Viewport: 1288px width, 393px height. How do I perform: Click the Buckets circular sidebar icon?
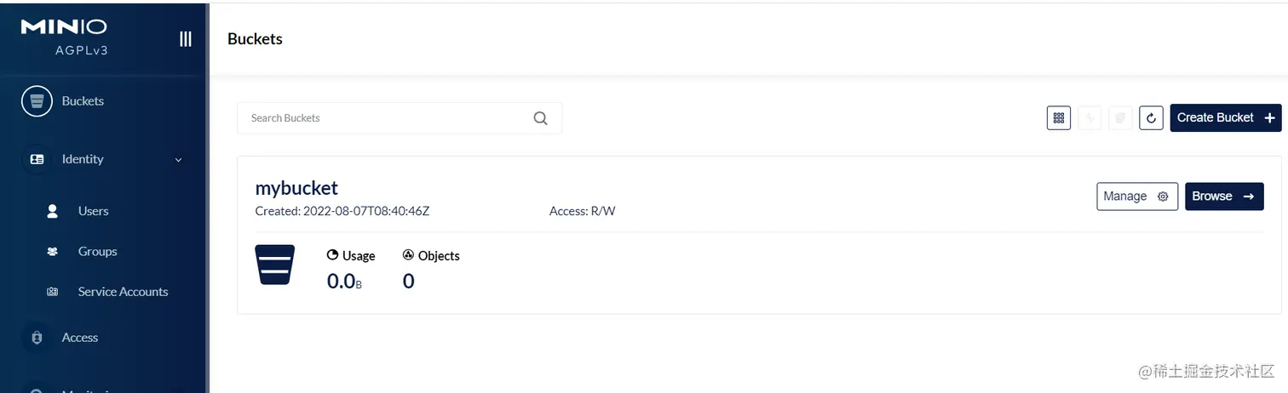click(x=37, y=101)
